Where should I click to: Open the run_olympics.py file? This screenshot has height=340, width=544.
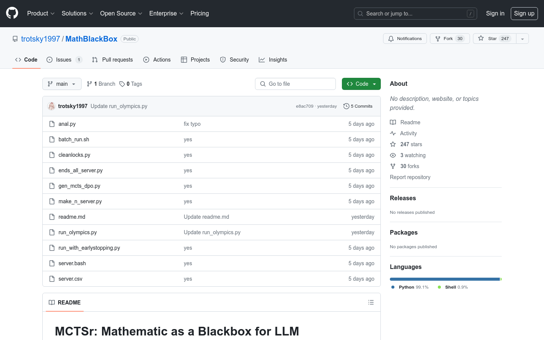point(77,232)
